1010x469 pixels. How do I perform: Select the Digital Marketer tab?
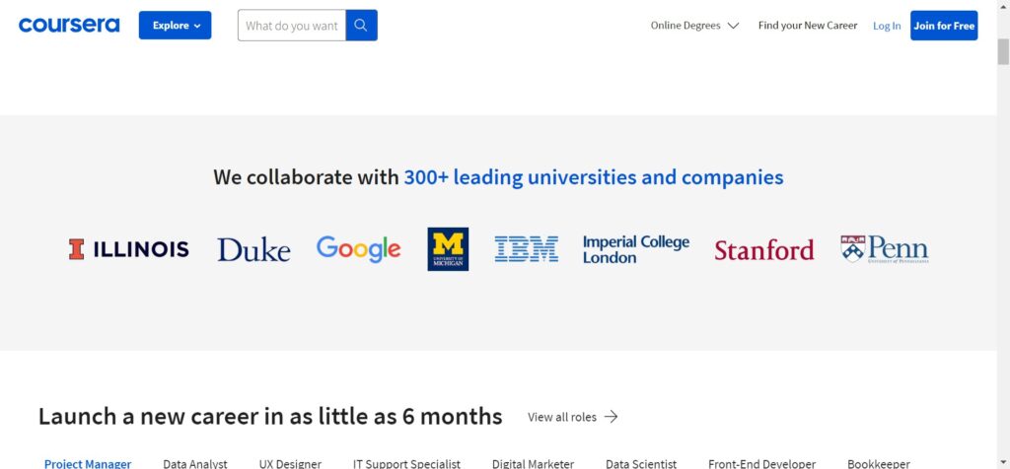tap(533, 463)
